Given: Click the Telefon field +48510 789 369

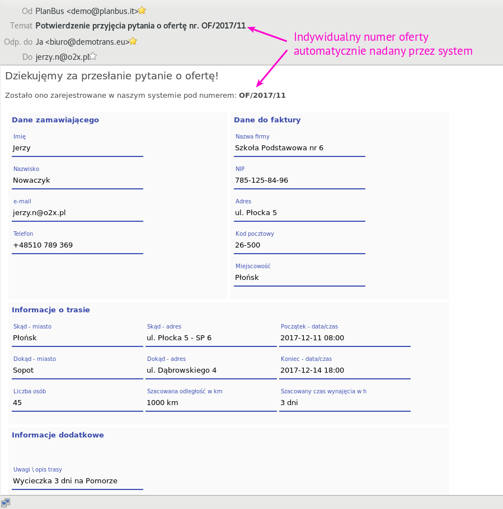Looking at the screenshot, I should (x=77, y=245).
